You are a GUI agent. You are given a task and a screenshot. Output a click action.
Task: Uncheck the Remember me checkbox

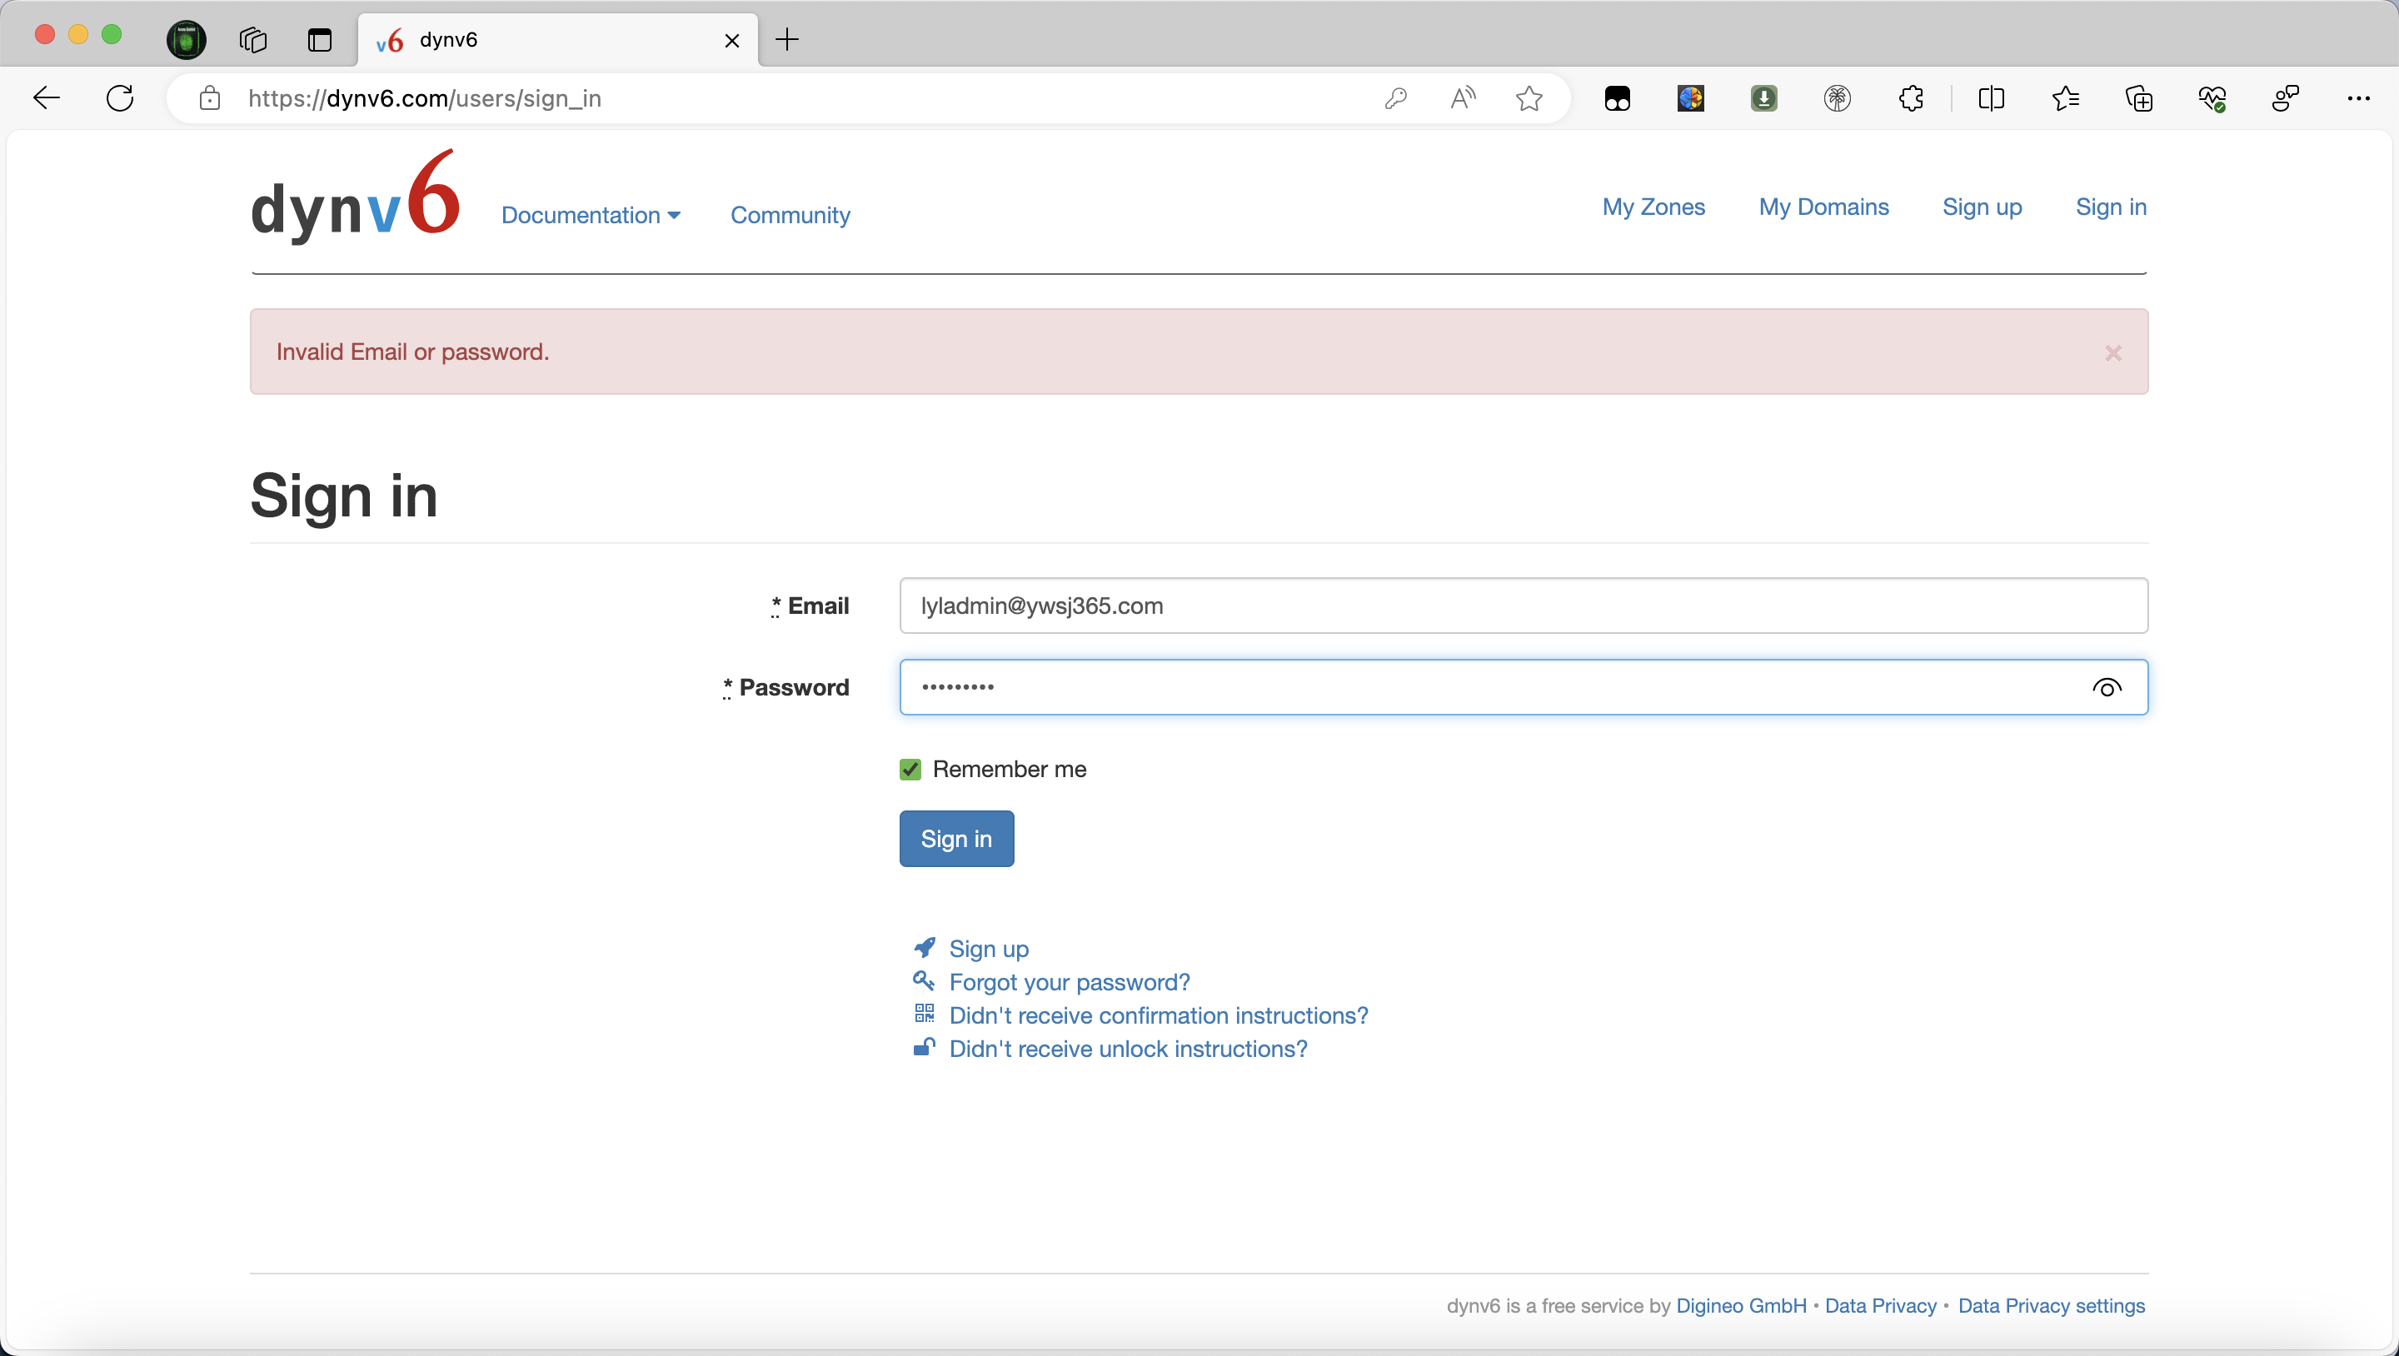click(910, 770)
